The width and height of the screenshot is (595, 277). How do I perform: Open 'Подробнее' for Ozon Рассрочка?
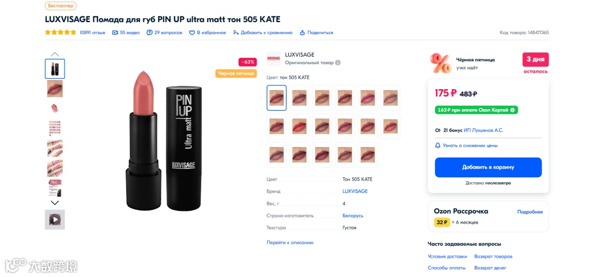click(x=529, y=212)
